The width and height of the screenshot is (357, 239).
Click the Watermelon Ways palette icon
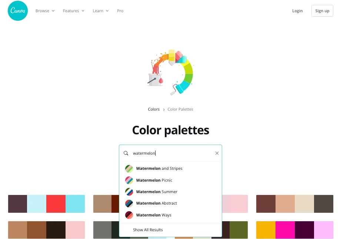[129, 215]
